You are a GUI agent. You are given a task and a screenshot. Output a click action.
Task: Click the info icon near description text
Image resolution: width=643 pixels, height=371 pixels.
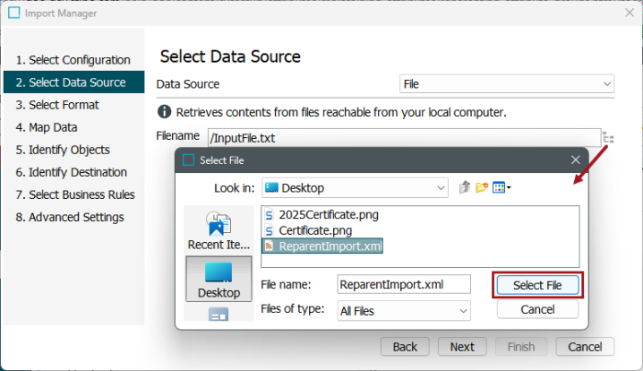[x=164, y=112]
